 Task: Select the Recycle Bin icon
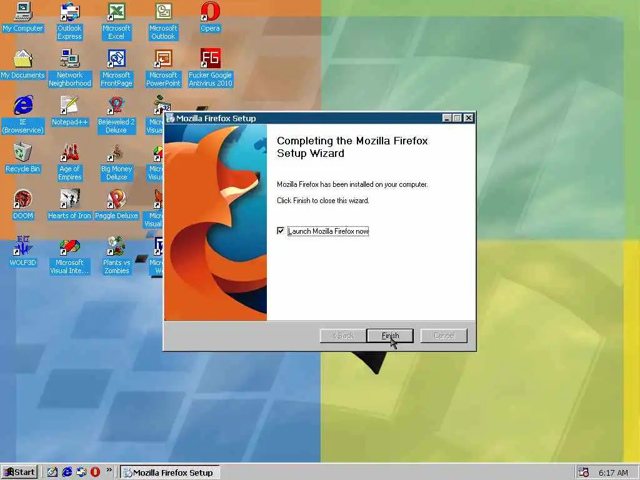pos(22,157)
